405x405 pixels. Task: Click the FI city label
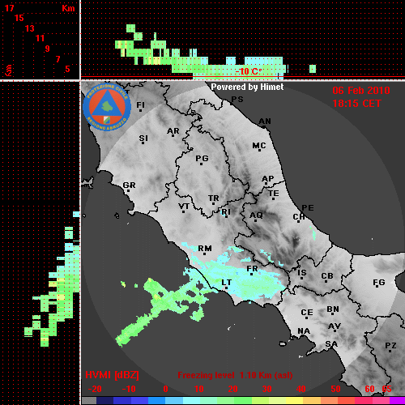click(140, 104)
